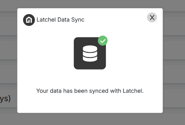This screenshot has height=125, width=185.
Task: Click the white tick inside the green circle
Action: pyautogui.click(x=103, y=41)
